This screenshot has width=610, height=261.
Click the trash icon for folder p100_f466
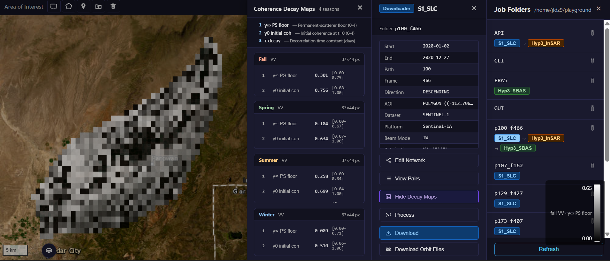592,128
